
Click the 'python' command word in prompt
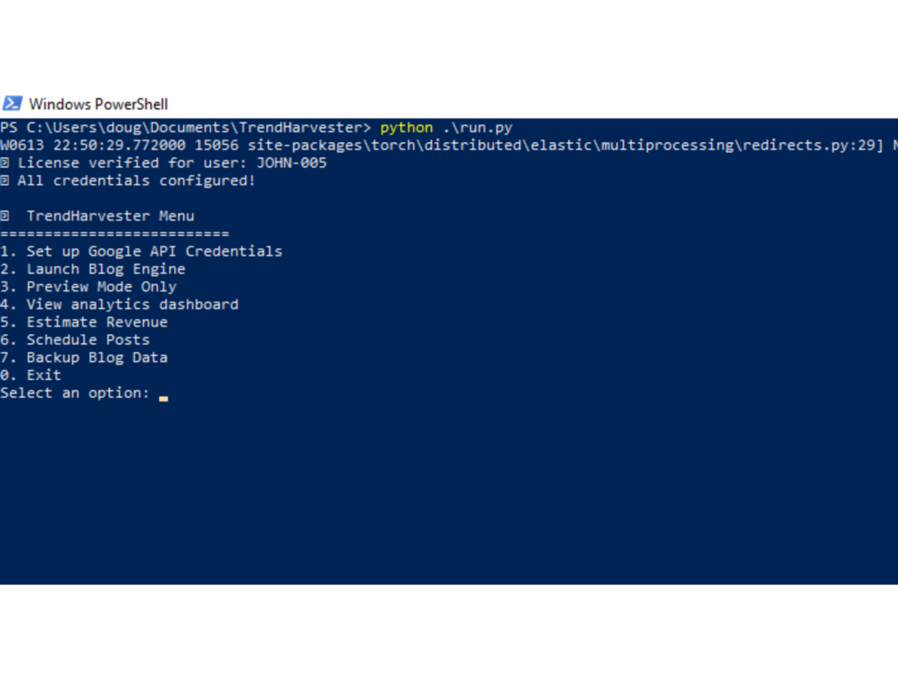click(x=407, y=128)
